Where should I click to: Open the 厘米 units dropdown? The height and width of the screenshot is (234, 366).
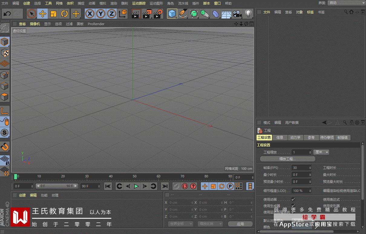(x=321, y=152)
